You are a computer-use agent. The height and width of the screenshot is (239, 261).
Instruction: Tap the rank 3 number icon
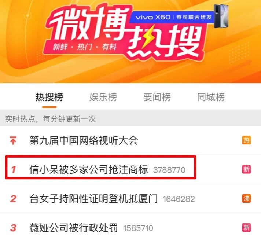coord(13,228)
